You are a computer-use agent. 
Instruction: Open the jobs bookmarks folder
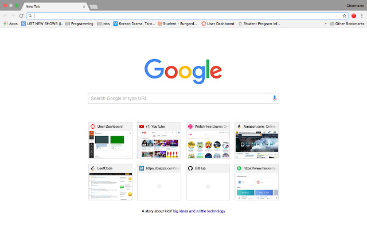tap(103, 23)
